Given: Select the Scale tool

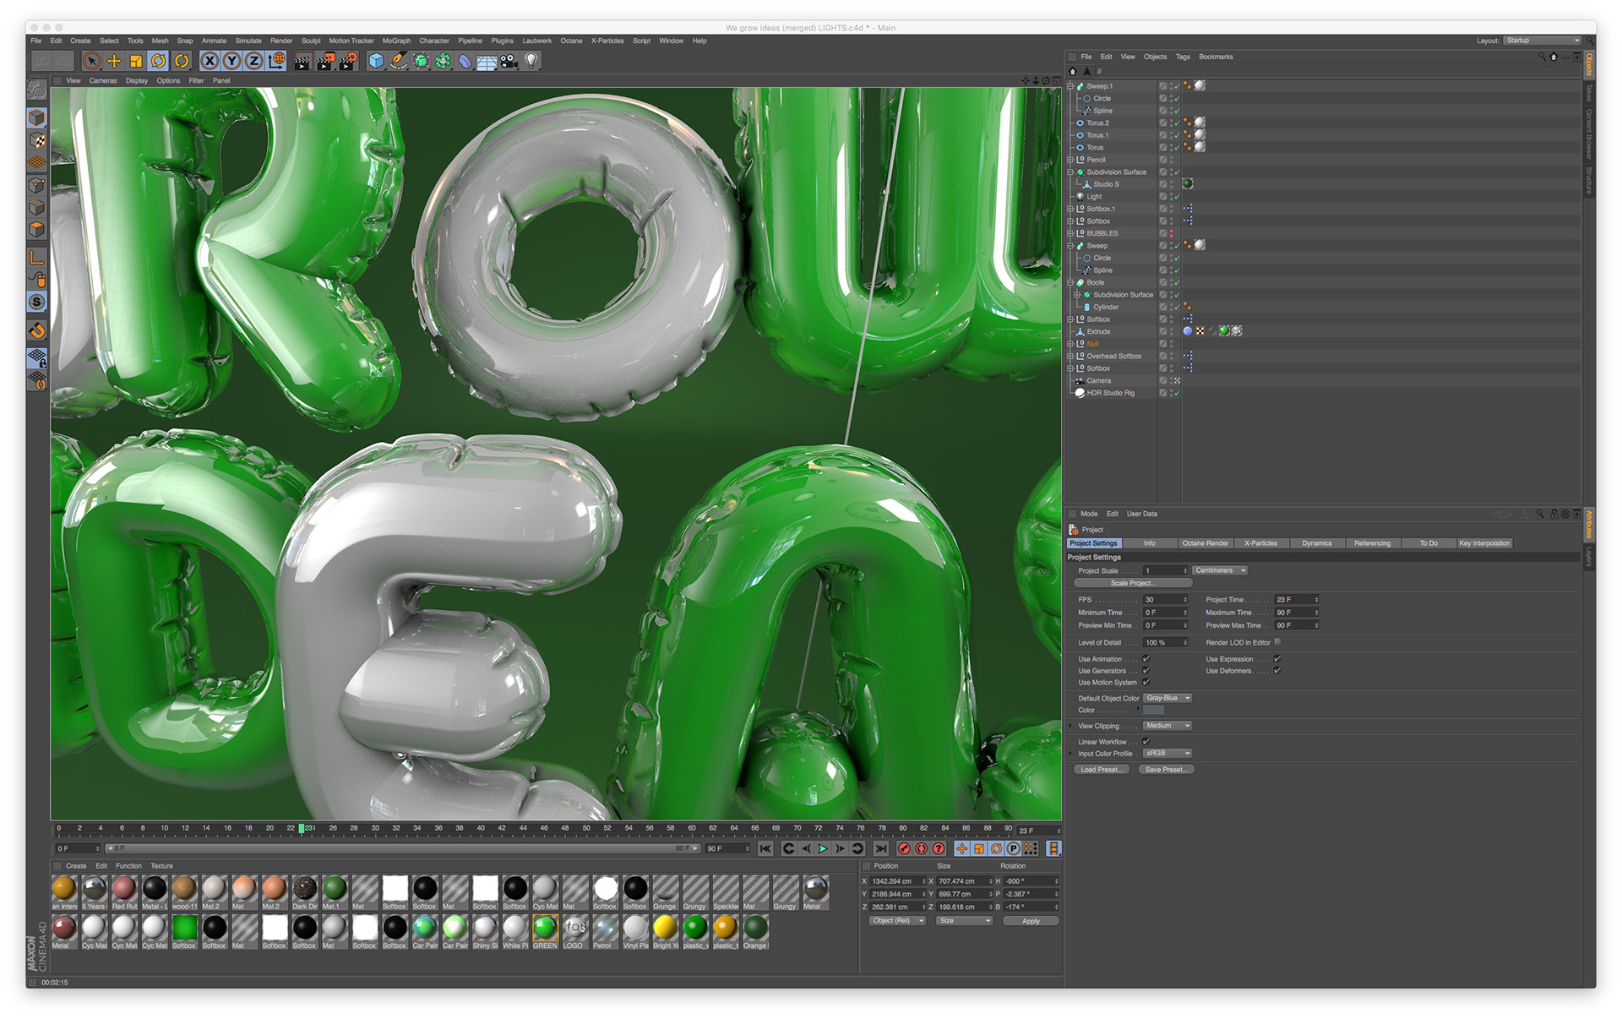Looking at the screenshot, I should point(136,61).
